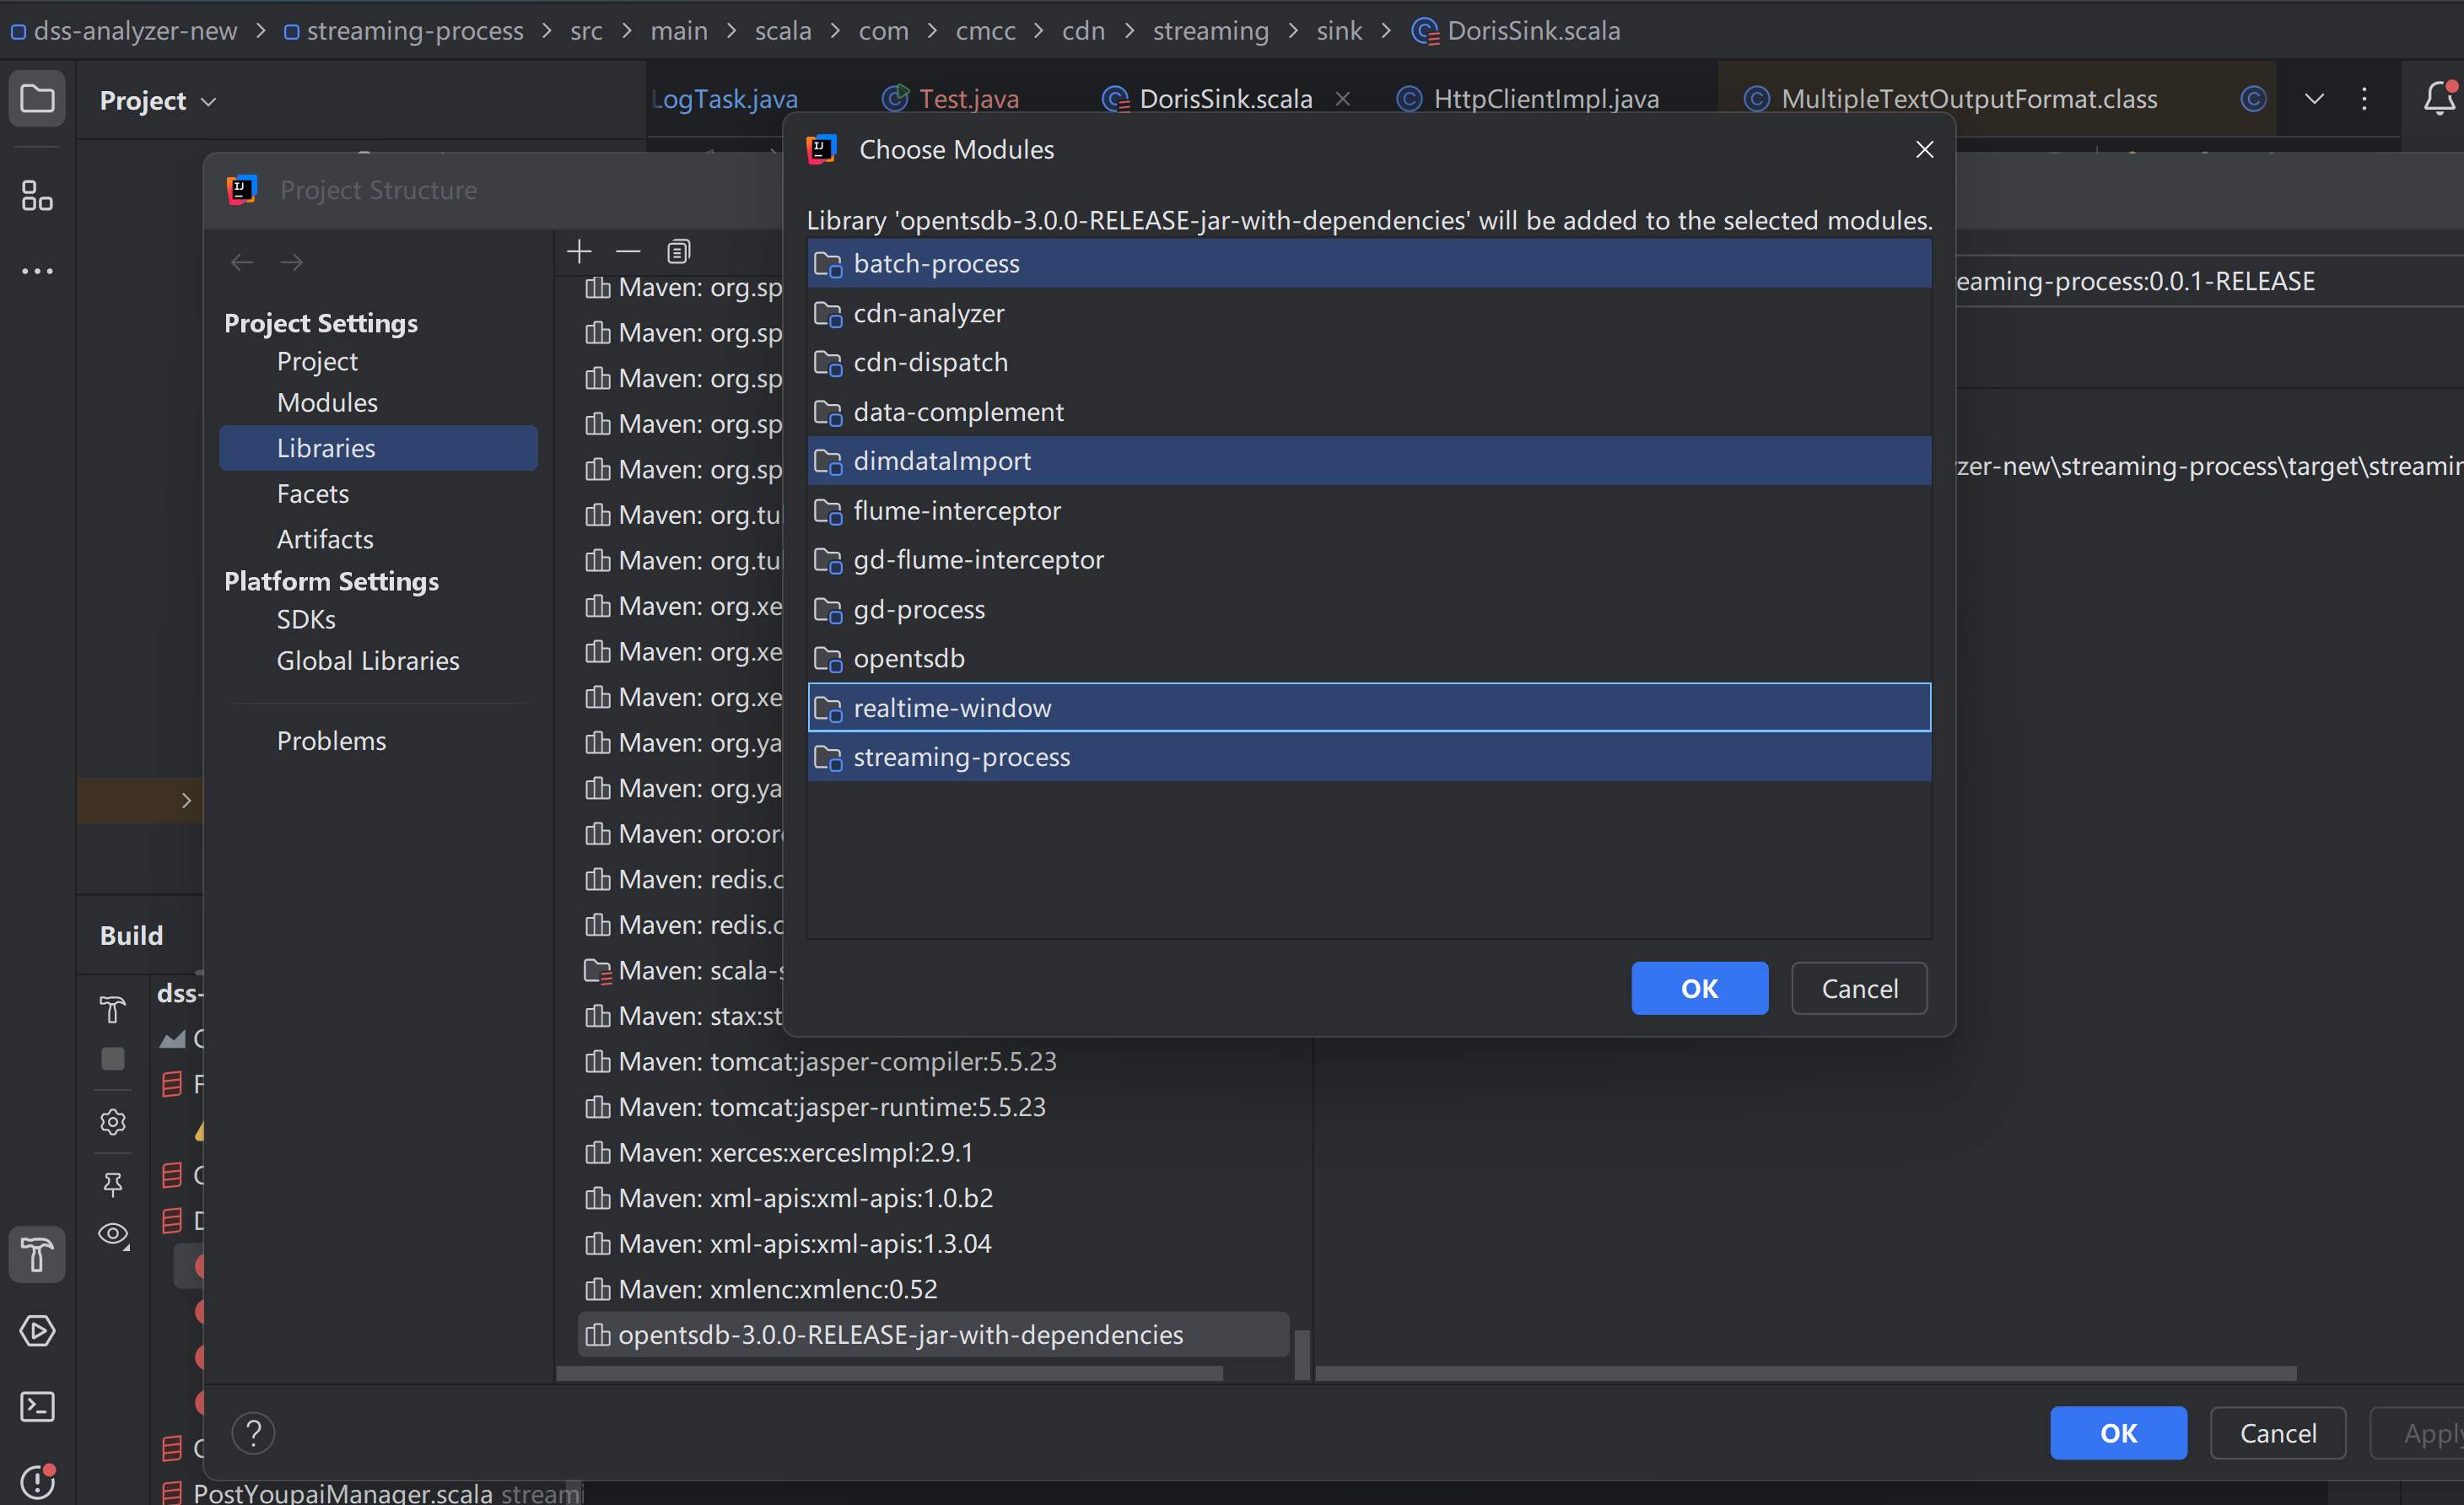The height and width of the screenshot is (1505, 2464).
Task: Deselect the dimdataImport module
Action: coord(941,461)
